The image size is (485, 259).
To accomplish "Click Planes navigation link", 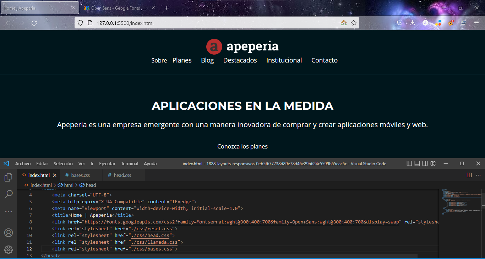I will (x=182, y=60).
